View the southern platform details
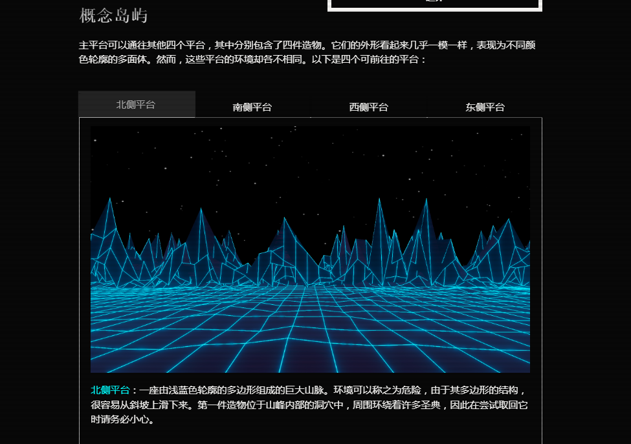Image resolution: width=631 pixels, height=444 pixels. pos(251,107)
